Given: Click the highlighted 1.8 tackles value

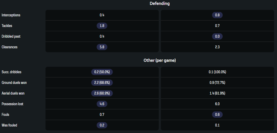Looking at the screenshot, I should click(x=102, y=26).
